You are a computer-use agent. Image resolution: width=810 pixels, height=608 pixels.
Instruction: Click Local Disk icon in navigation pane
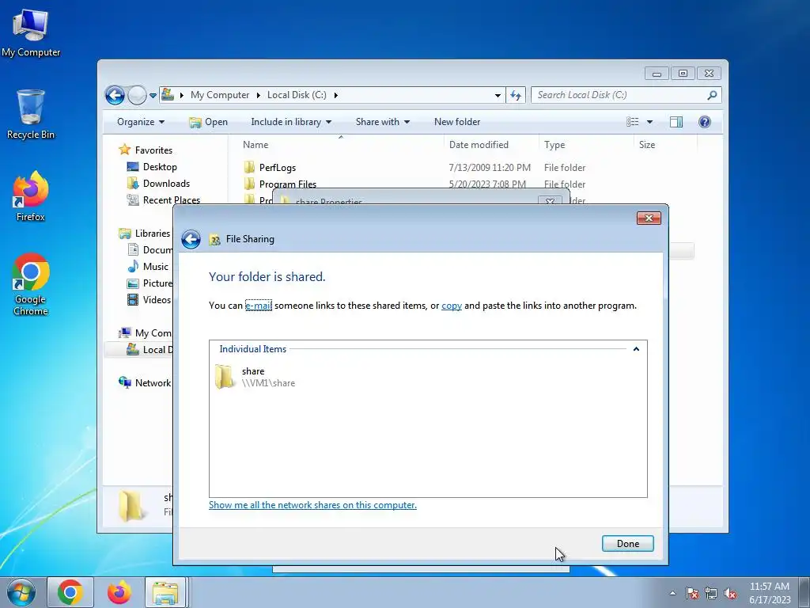(x=133, y=349)
